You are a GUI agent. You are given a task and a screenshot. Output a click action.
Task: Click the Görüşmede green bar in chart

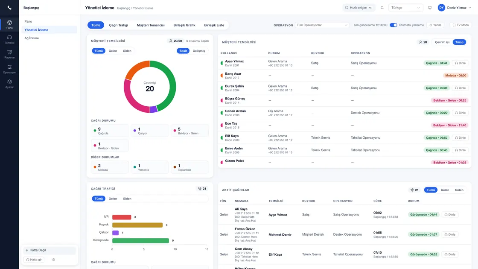(x=140, y=241)
